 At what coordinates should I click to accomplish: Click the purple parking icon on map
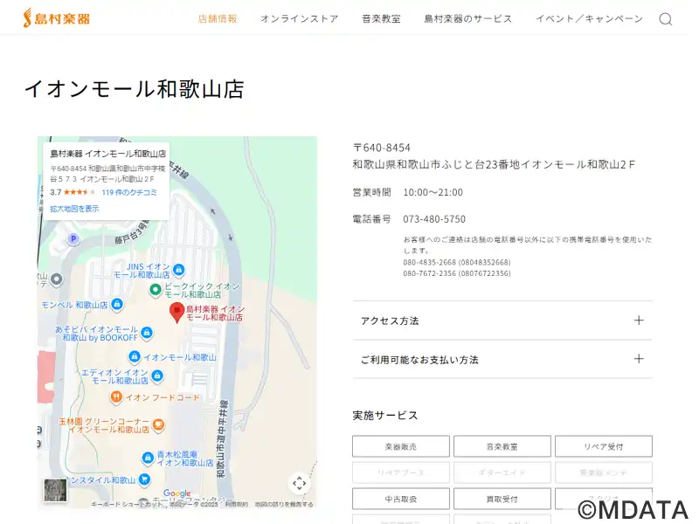(73, 238)
